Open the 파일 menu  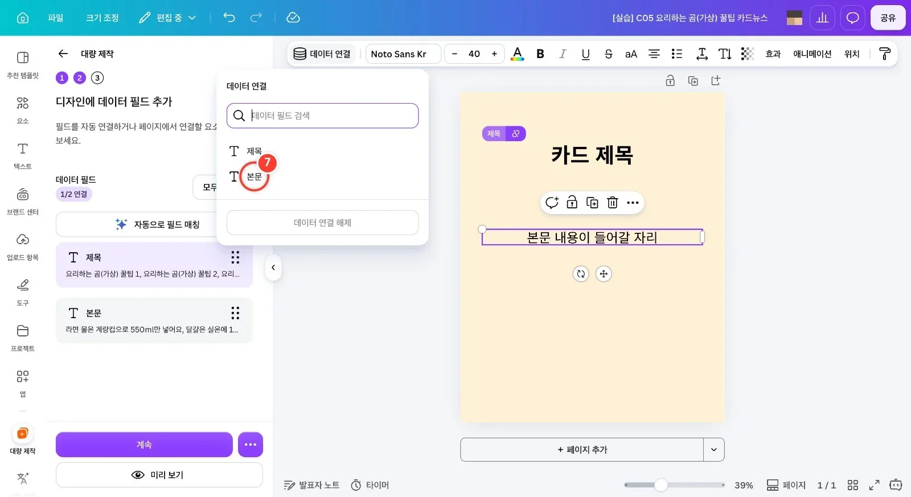click(x=56, y=18)
